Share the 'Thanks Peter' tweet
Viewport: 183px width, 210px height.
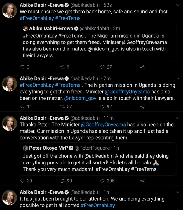142,181
